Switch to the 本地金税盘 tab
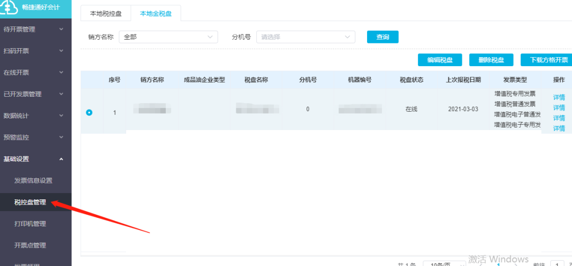The image size is (572, 266). click(156, 14)
